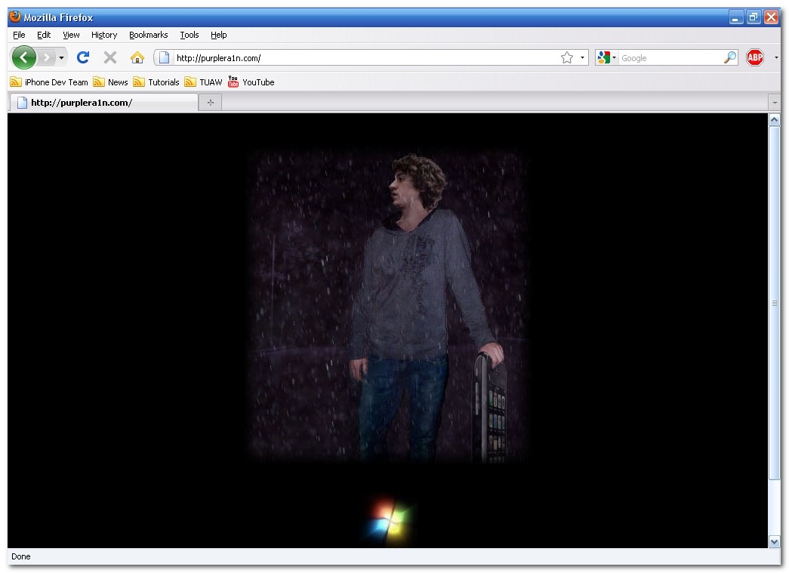
Task: Go to the Home page icon
Action: 137,58
